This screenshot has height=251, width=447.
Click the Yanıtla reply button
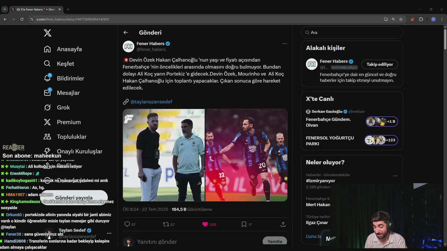click(275, 241)
